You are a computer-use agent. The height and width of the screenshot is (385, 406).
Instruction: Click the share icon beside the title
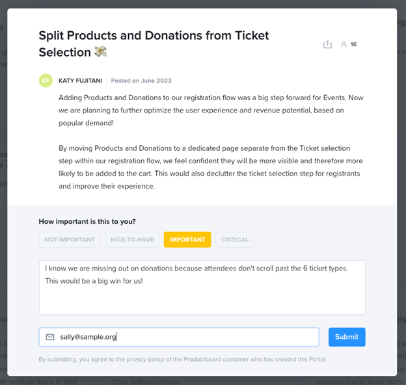(x=327, y=44)
